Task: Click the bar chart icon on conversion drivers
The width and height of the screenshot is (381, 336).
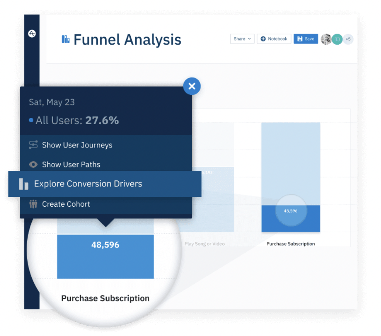Action: point(24,184)
